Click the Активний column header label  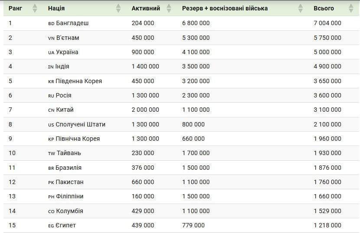tap(146, 8)
